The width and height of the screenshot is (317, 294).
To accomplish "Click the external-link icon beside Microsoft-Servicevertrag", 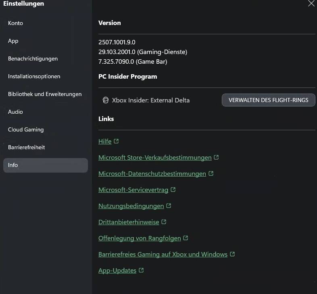I will (x=173, y=190).
